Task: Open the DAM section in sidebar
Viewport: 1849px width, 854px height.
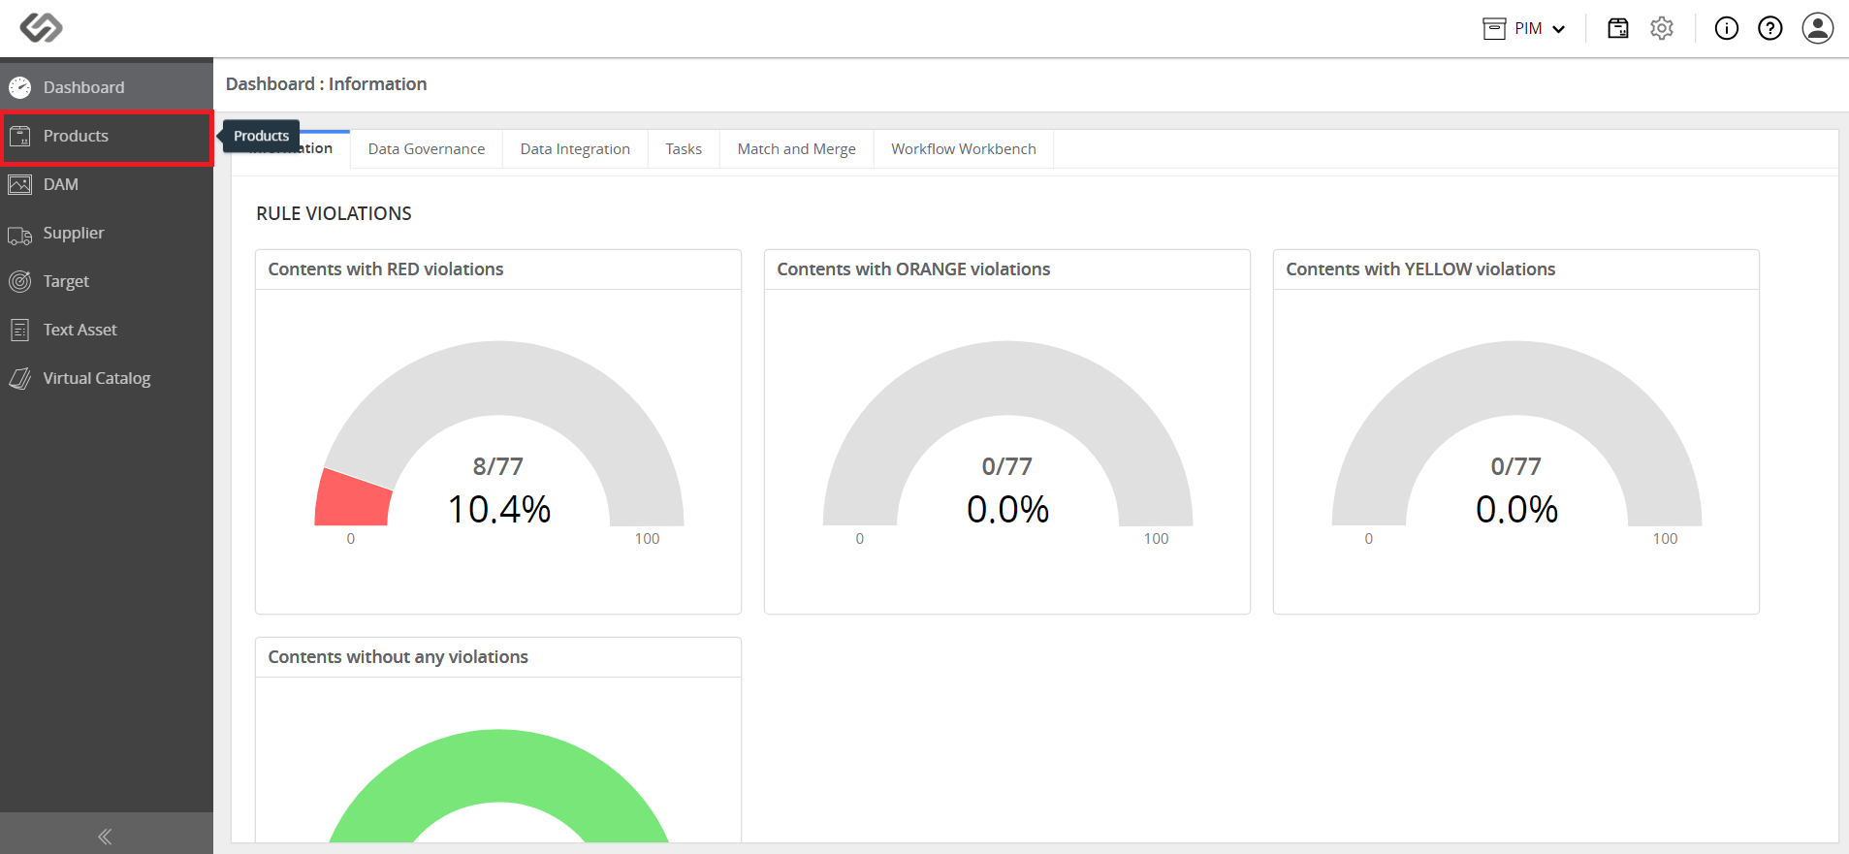Action: (x=107, y=184)
